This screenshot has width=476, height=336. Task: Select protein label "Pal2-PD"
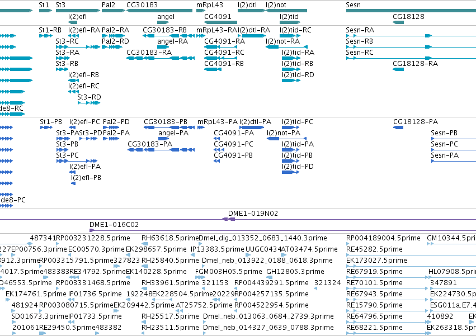pos(116,122)
